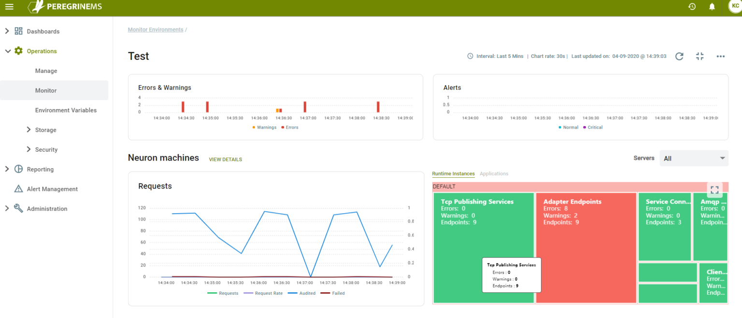Open the more options ellipsis menu
This screenshot has width=742, height=318.
pos(720,56)
